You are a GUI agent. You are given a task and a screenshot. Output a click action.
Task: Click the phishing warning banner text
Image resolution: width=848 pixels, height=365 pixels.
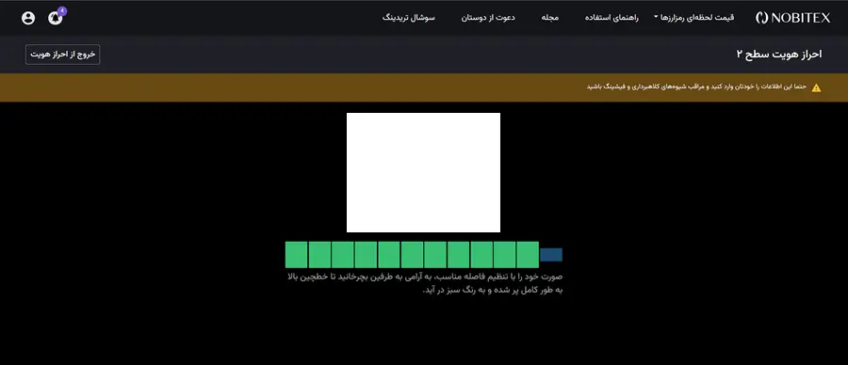coord(696,87)
